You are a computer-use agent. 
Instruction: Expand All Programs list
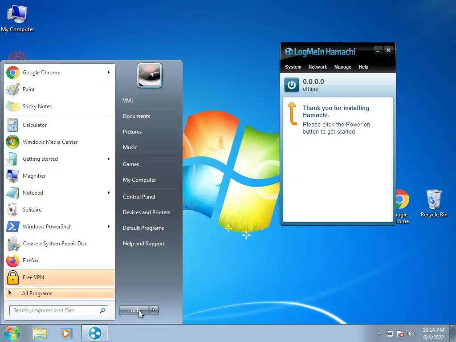tap(60, 293)
